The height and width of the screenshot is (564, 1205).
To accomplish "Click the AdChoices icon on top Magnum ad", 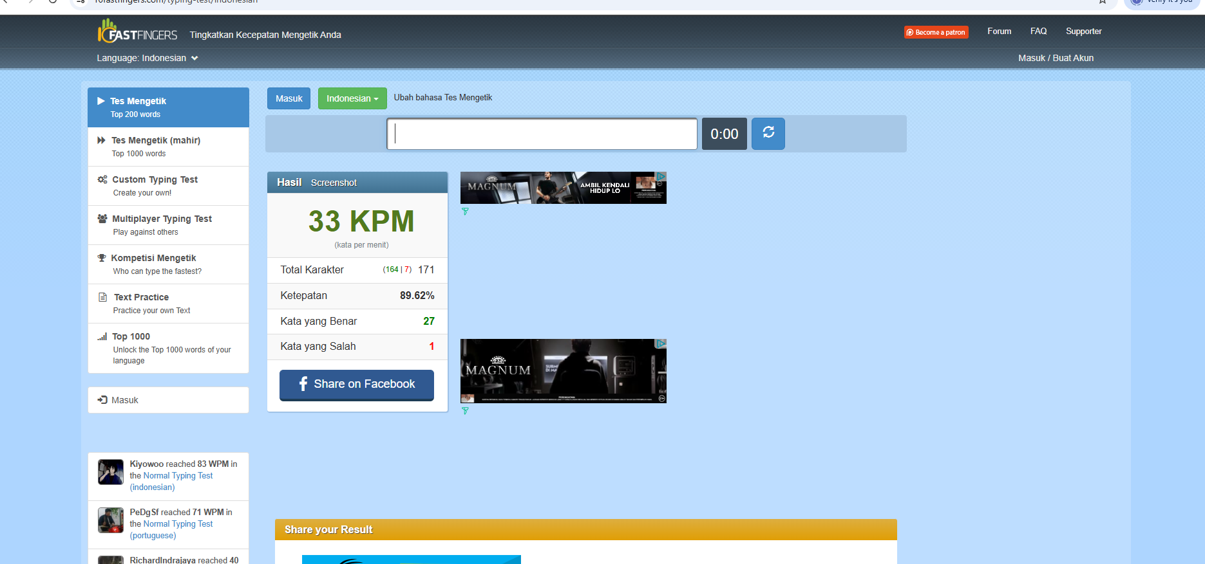I will click(661, 176).
